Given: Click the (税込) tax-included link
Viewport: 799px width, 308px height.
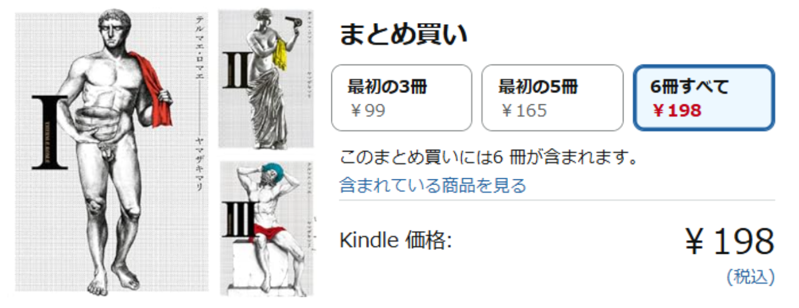Looking at the screenshot, I should click(x=751, y=276).
